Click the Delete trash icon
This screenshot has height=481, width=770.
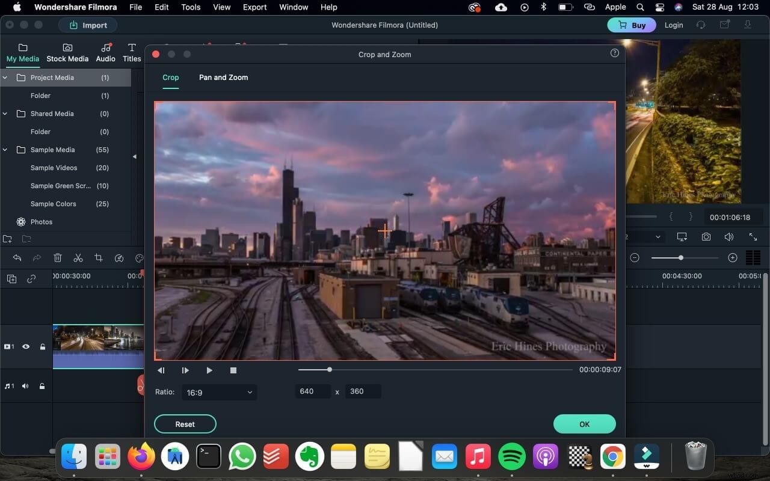coord(58,257)
